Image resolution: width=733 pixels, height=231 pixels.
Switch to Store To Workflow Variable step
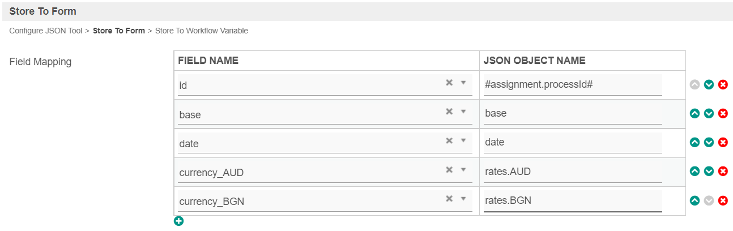(202, 31)
